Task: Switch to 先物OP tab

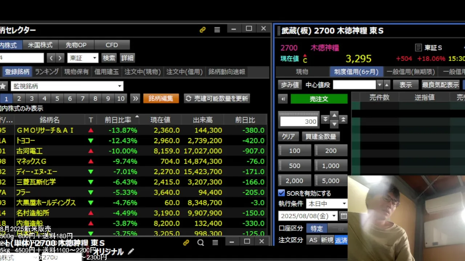Action: tap(76, 45)
